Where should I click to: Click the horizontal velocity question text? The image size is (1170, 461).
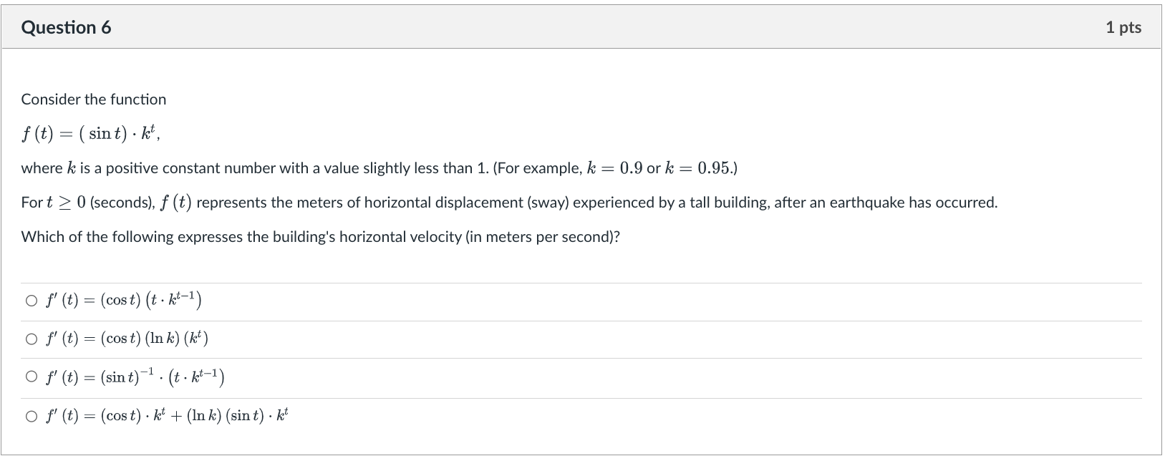[x=320, y=236]
